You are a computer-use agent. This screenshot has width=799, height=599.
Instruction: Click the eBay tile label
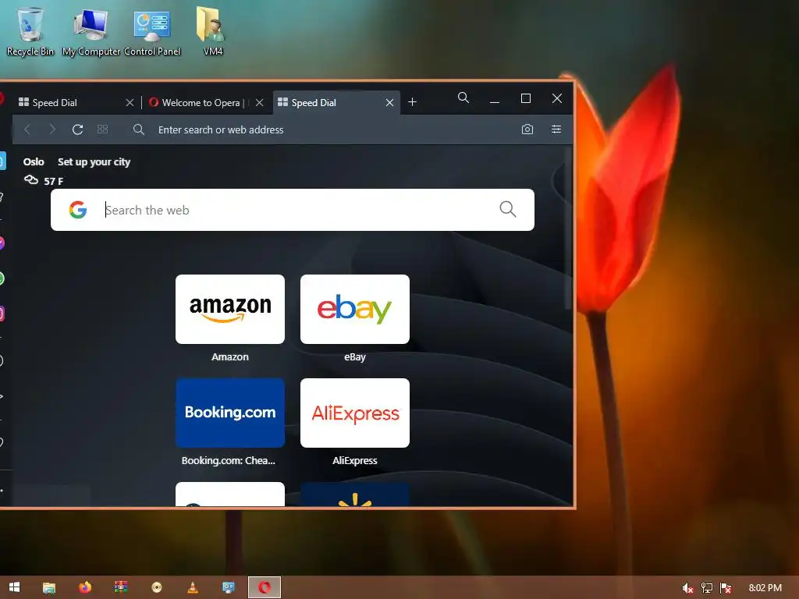pyautogui.click(x=355, y=357)
